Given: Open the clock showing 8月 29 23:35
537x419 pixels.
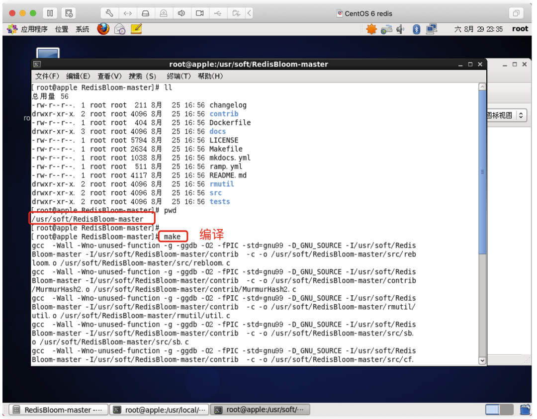Looking at the screenshot, I should (478, 29).
